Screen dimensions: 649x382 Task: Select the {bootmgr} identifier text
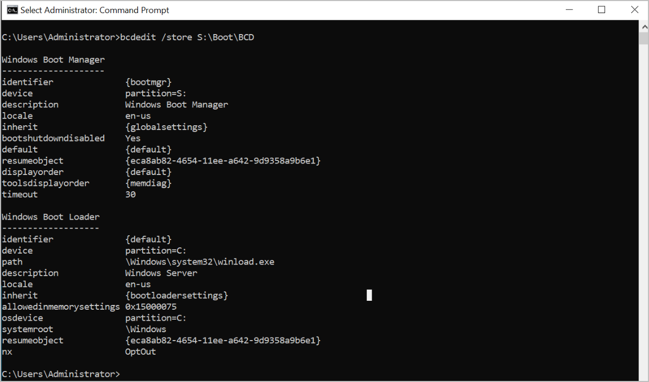149,82
